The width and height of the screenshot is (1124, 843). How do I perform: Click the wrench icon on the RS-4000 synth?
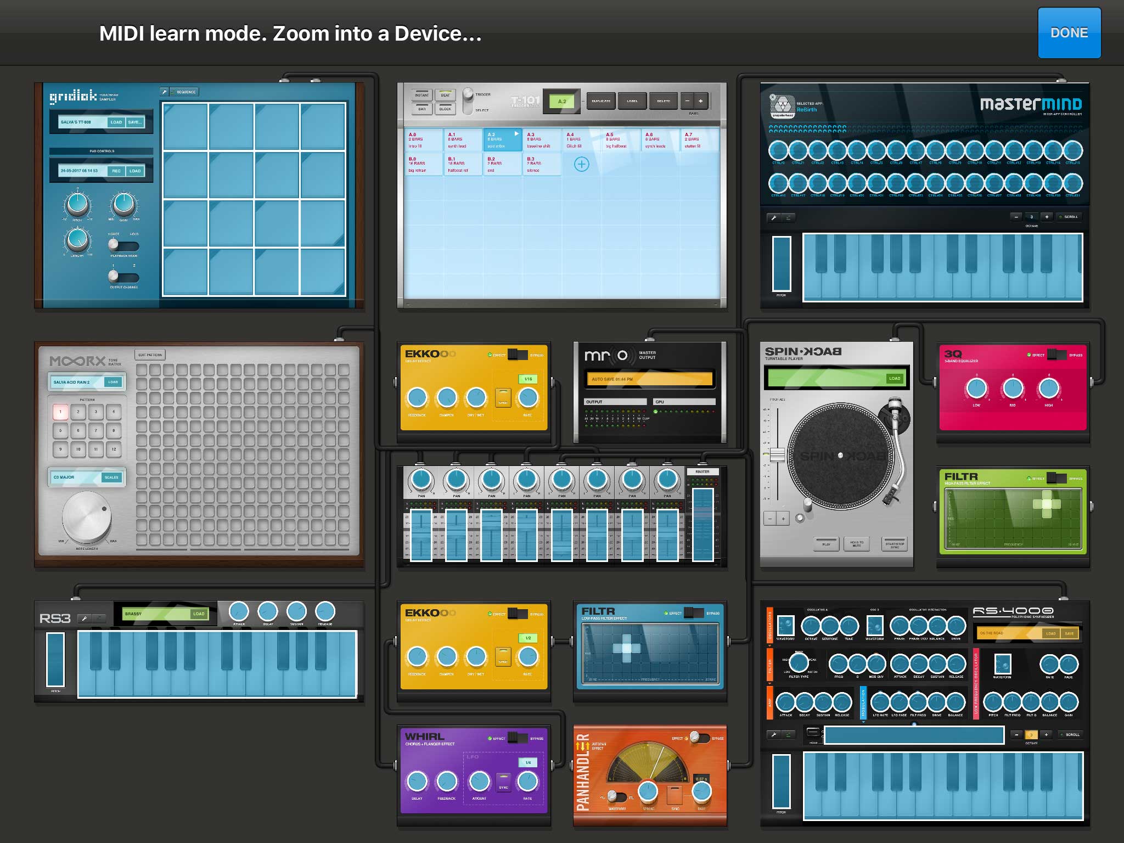[774, 734]
